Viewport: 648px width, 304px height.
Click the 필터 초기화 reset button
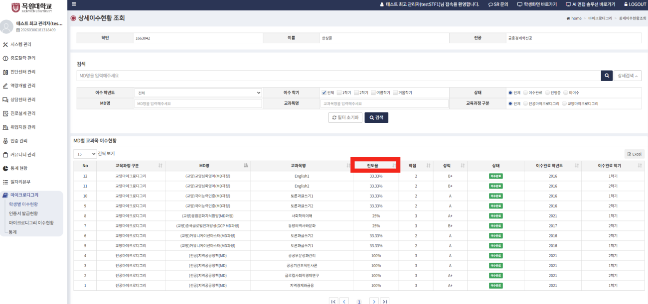[345, 117]
